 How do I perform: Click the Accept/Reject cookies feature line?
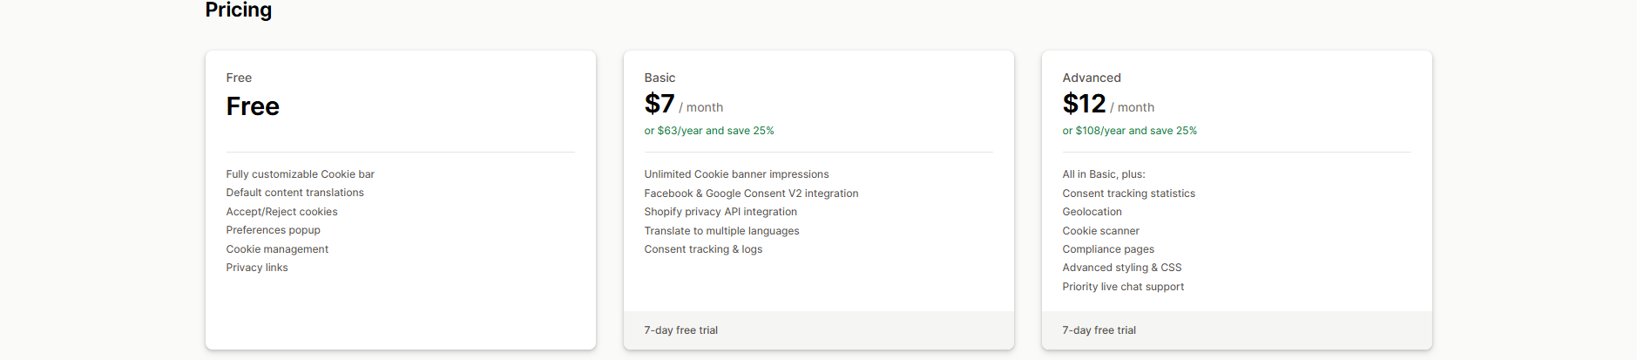point(281,212)
